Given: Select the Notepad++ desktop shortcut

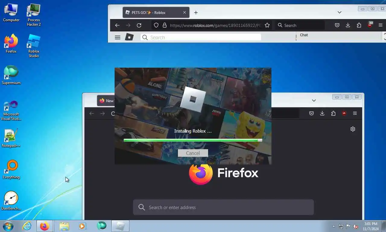Looking at the screenshot, I should coord(11,138).
